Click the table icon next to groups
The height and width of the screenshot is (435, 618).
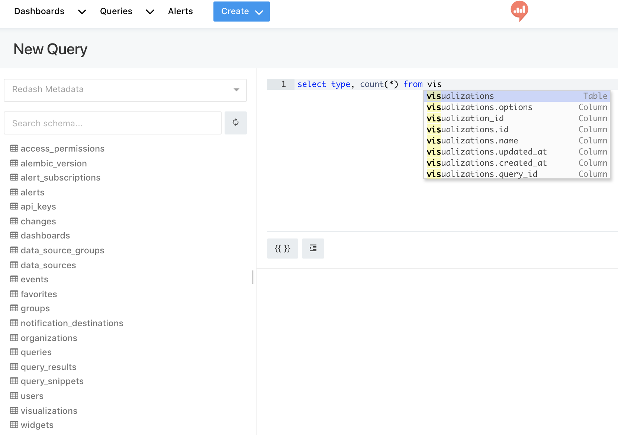tap(14, 308)
